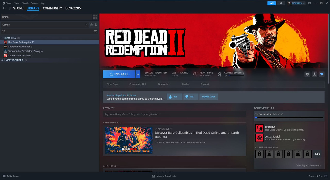Open the Games menu
Viewport: 330px width, 180px height.
34,3
